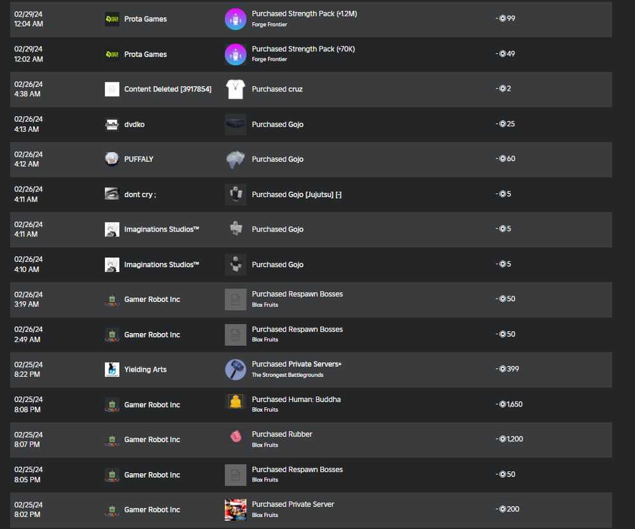Open the Rubber fruit item icon
The image size is (635, 529).
(236, 436)
